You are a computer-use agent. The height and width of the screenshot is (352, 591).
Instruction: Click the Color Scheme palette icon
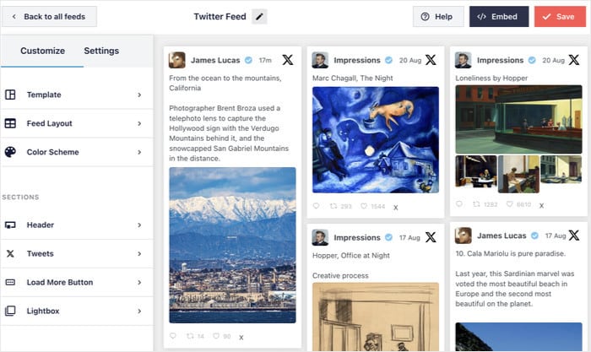pos(10,152)
